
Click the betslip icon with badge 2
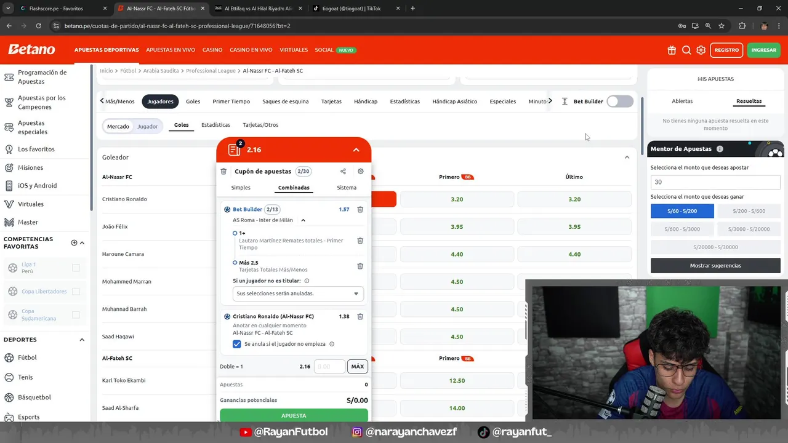(x=235, y=150)
